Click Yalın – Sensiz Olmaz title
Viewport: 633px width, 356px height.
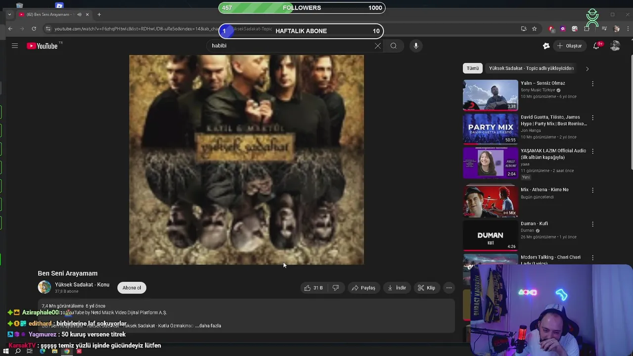tap(543, 83)
